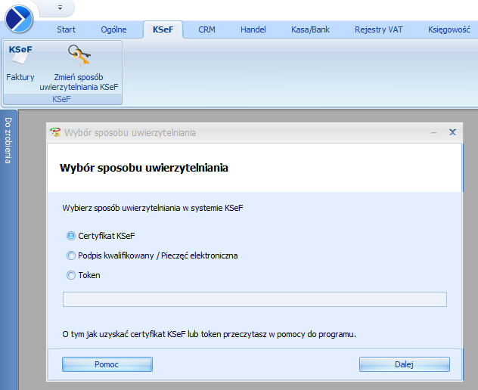
Task: Switch to the Księgowość tab
Action: (449, 29)
